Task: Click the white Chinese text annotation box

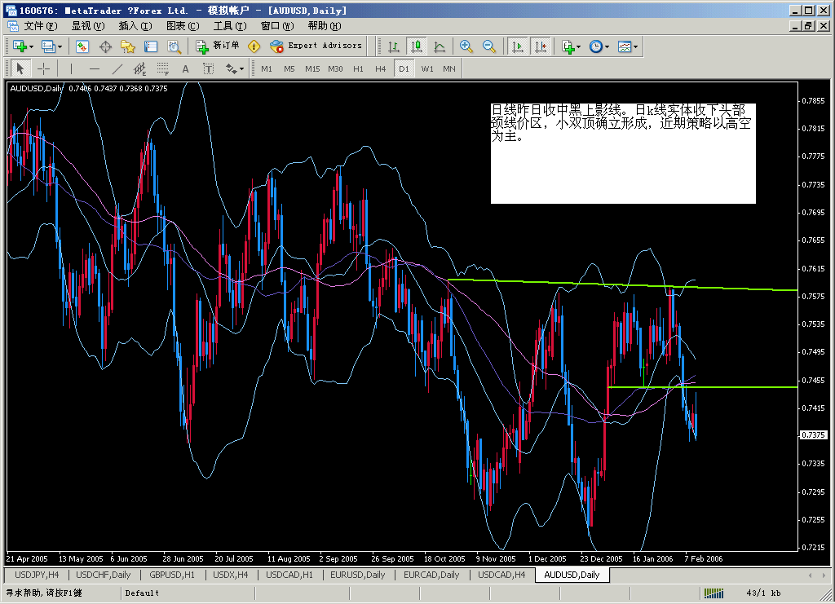Action: pos(623,153)
